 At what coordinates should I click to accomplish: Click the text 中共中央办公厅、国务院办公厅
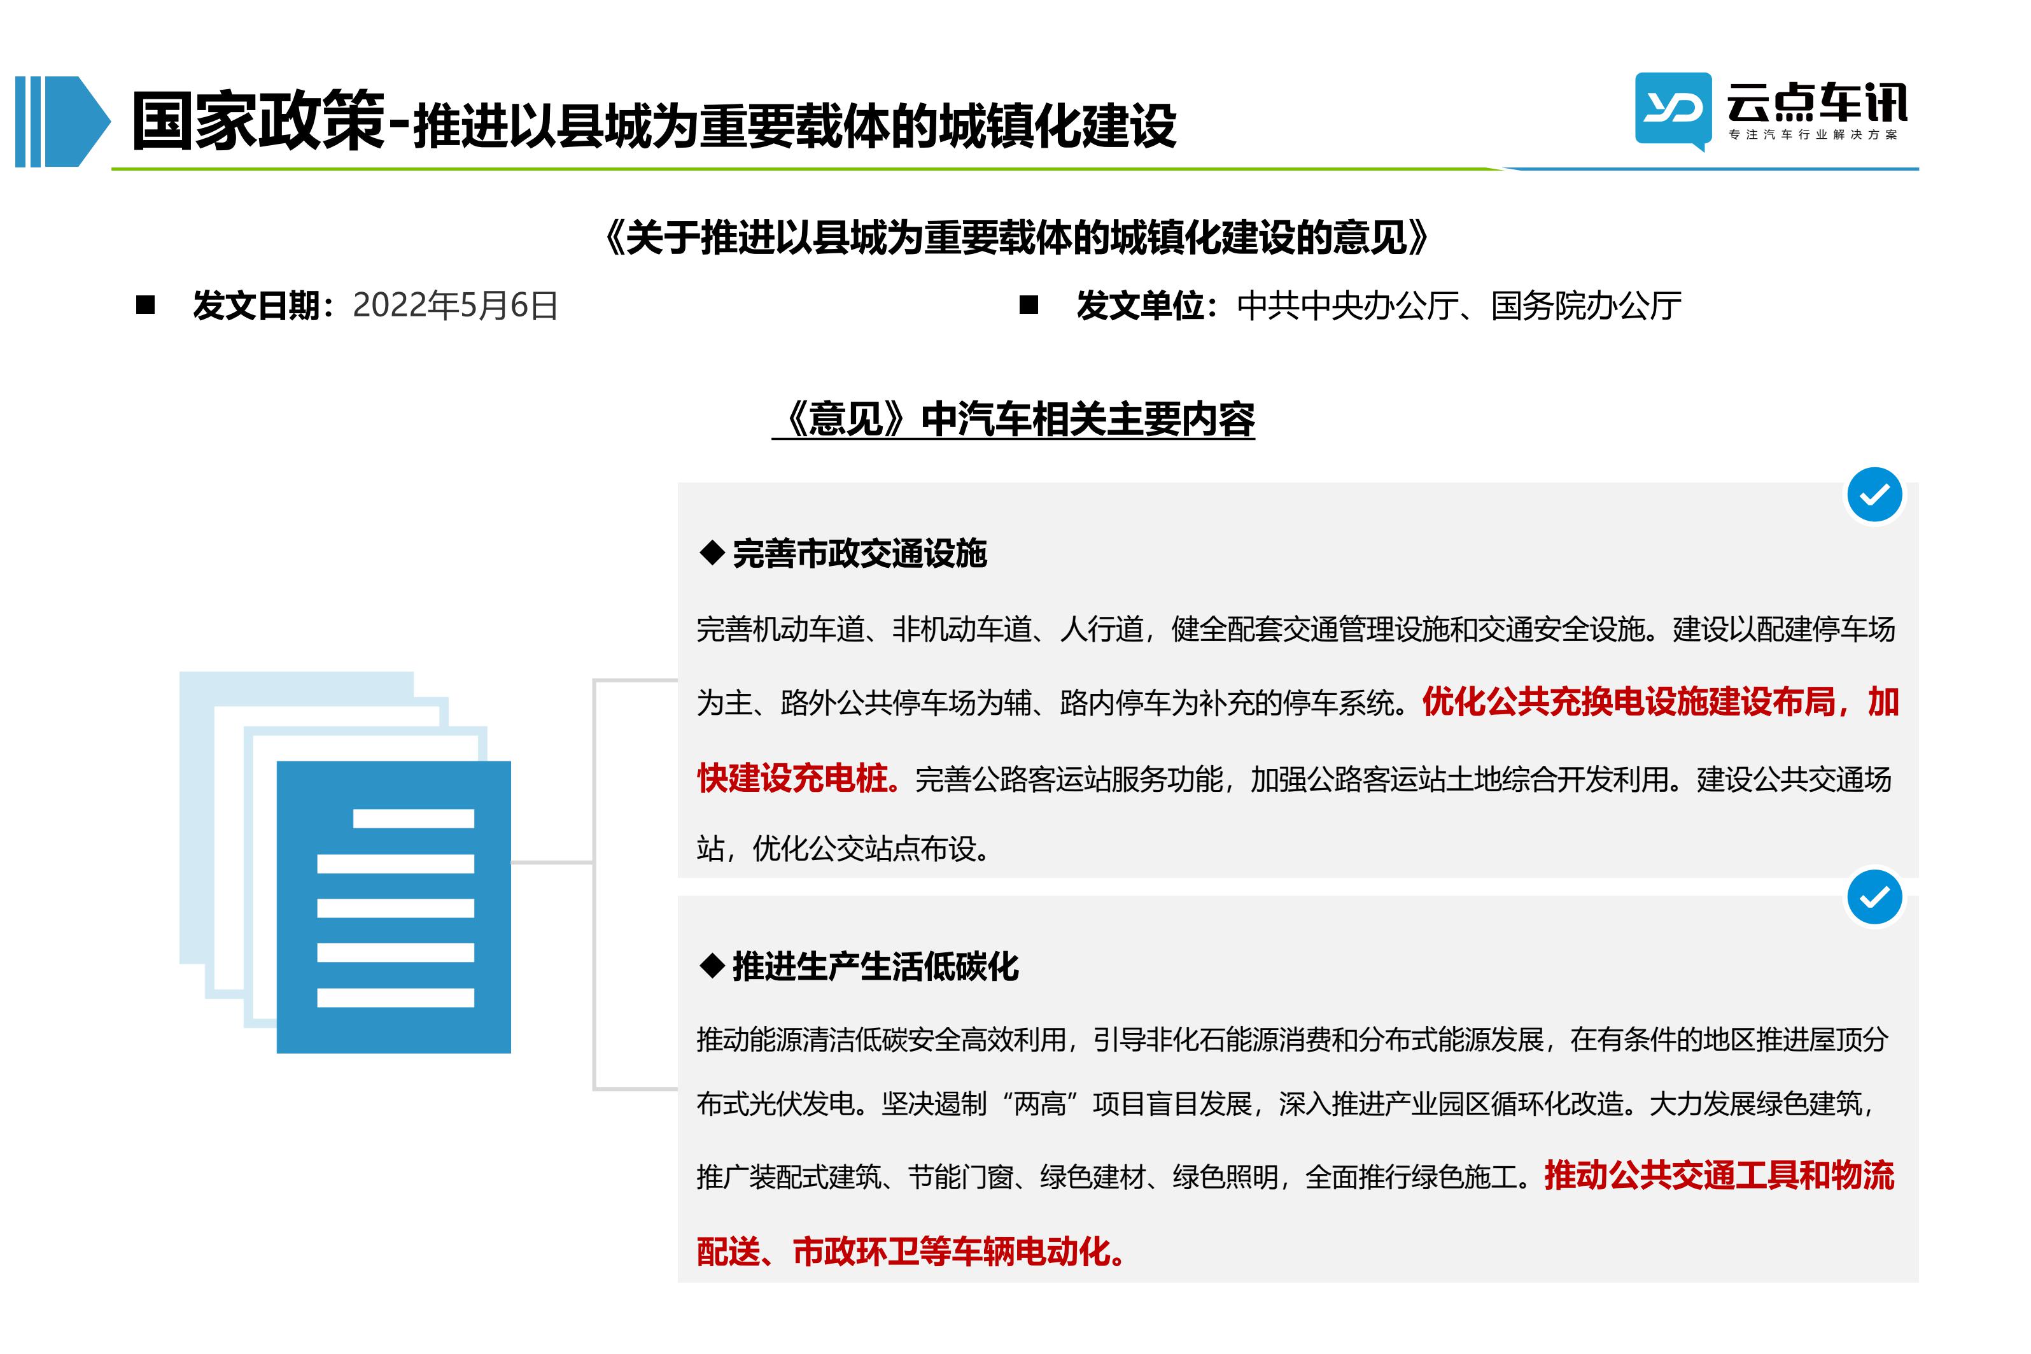1458,306
